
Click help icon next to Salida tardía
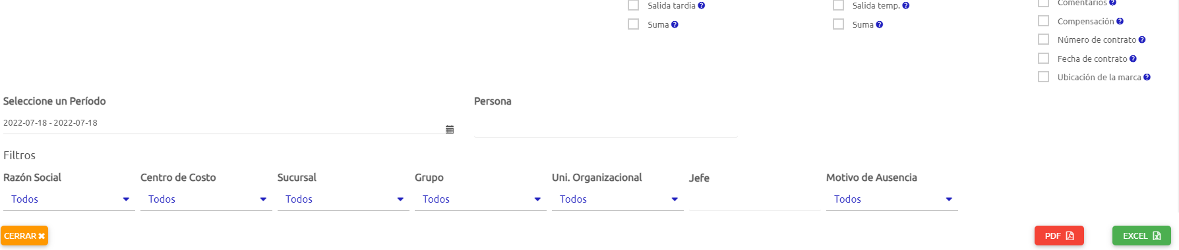pos(702,5)
